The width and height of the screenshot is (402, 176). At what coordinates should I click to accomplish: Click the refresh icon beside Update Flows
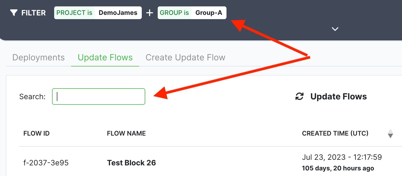tap(300, 97)
